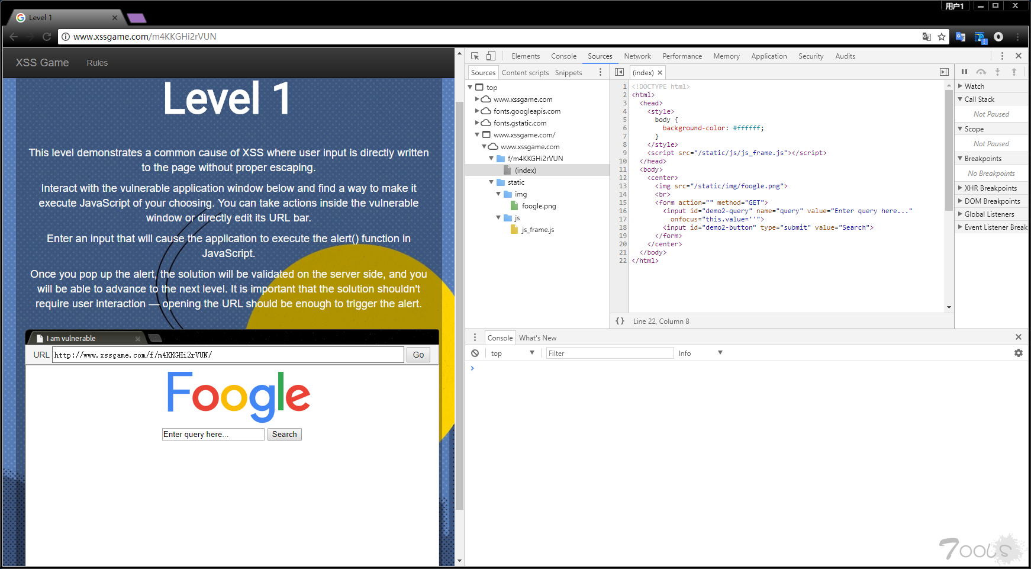The height and width of the screenshot is (569, 1031).
Task: Toggle the device toolbar icon
Action: click(491, 56)
